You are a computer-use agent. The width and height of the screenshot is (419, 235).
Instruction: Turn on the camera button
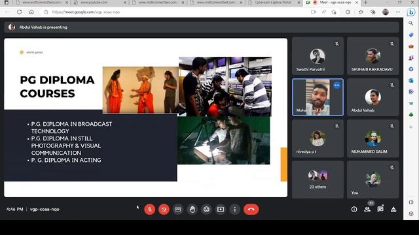pyautogui.click(x=164, y=210)
